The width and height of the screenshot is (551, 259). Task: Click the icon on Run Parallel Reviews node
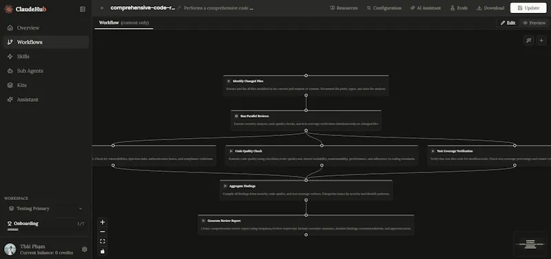[236, 116]
